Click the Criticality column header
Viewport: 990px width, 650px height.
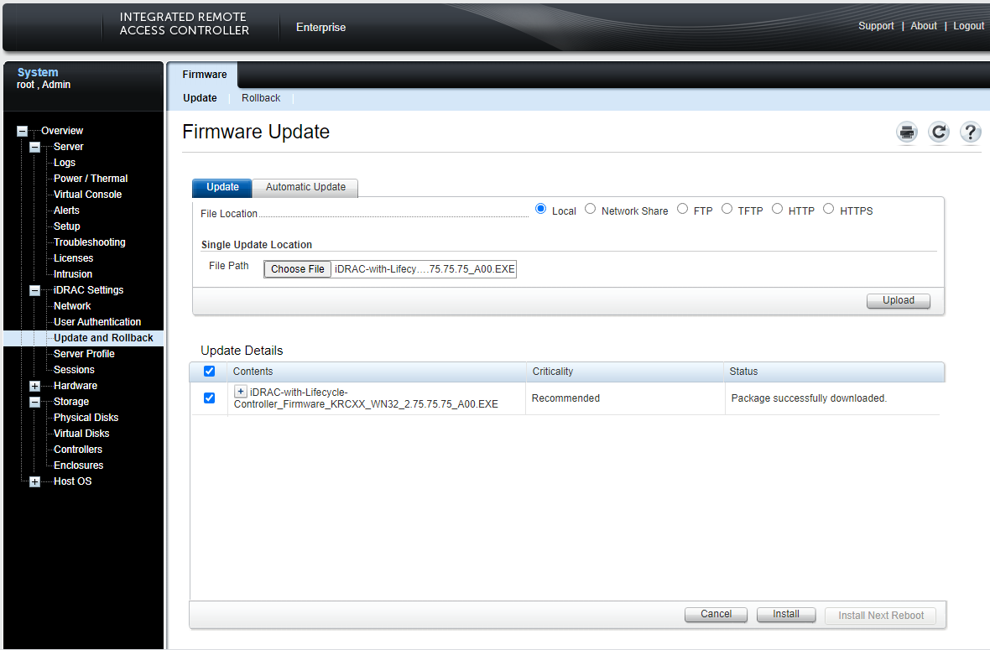click(x=552, y=372)
